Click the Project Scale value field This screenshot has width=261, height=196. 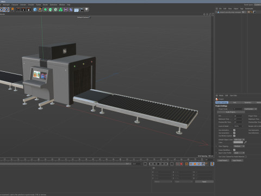coord(238,109)
